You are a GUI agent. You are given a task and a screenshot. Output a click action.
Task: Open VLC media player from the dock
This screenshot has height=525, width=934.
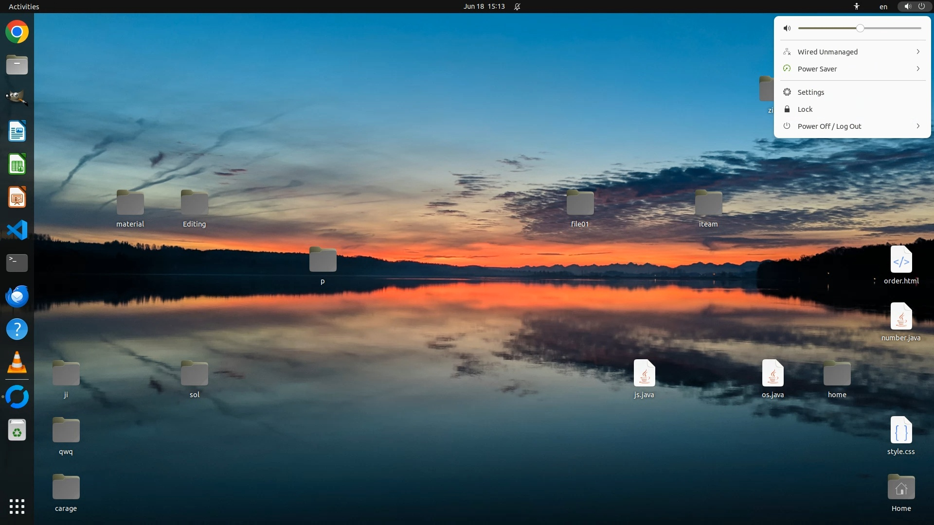(17, 363)
